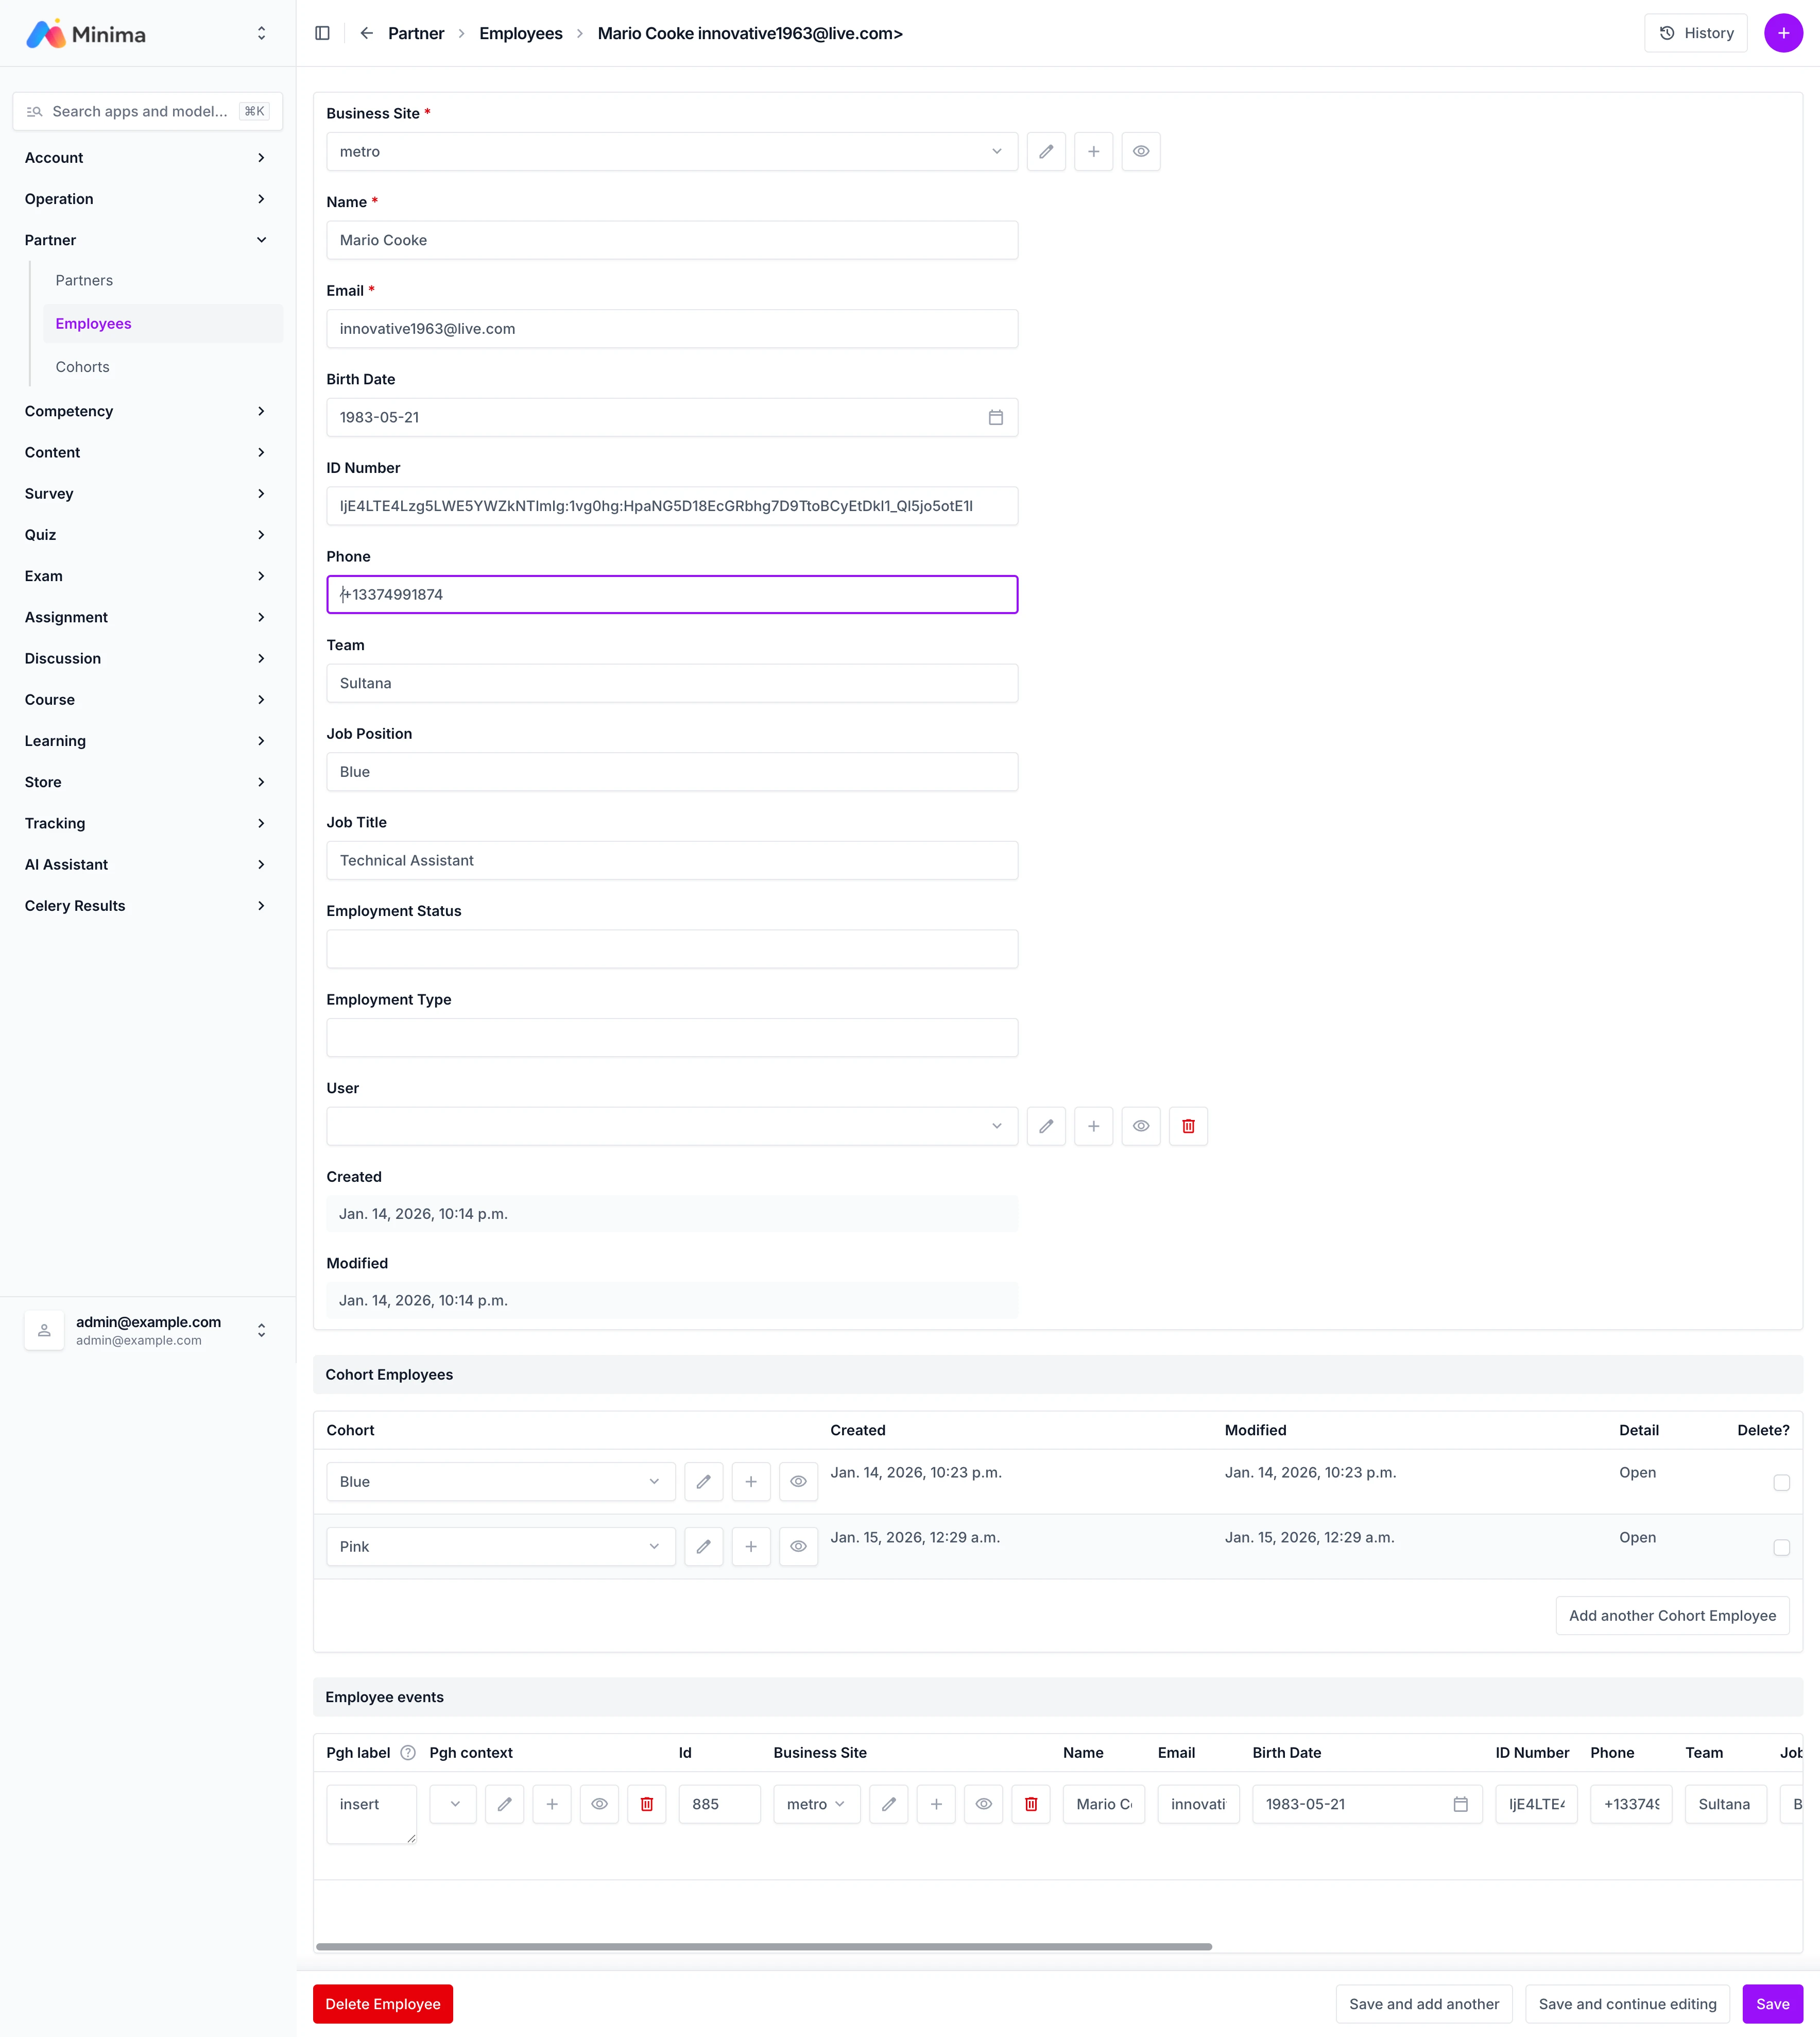
Task: Open Birth Date calendar picker icon
Action: click(995, 417)
